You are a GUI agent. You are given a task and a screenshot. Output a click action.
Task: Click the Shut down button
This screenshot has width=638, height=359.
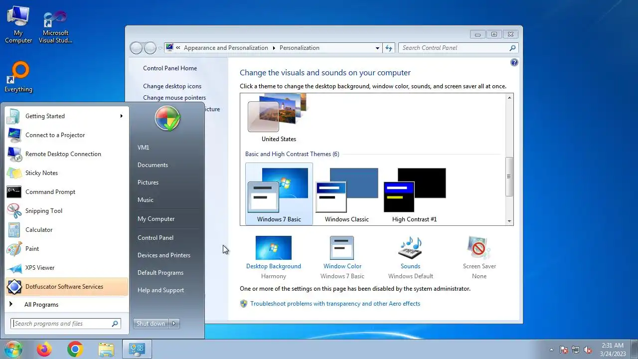point(151,324)
